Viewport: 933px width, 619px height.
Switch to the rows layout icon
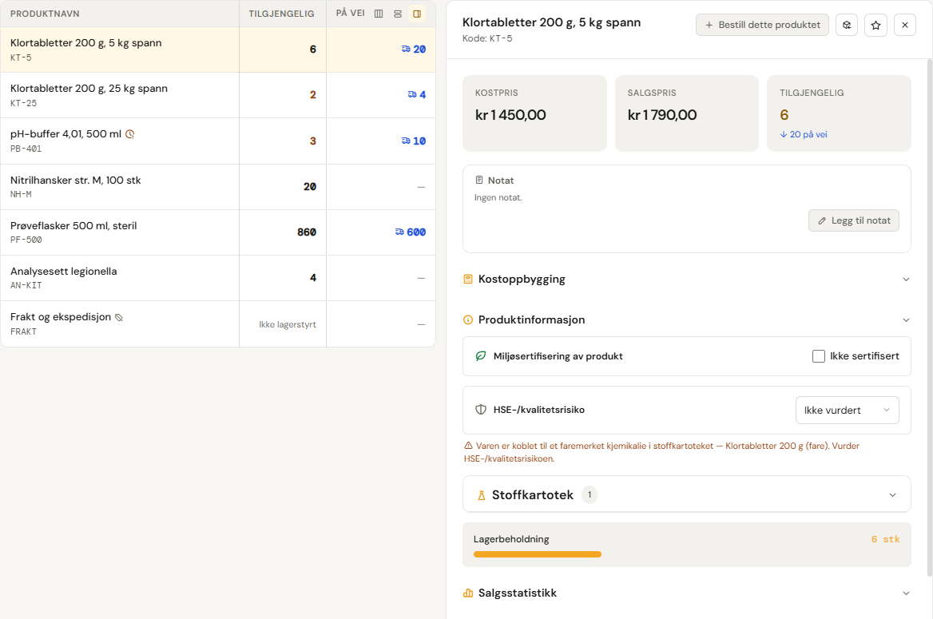point(398,14)
